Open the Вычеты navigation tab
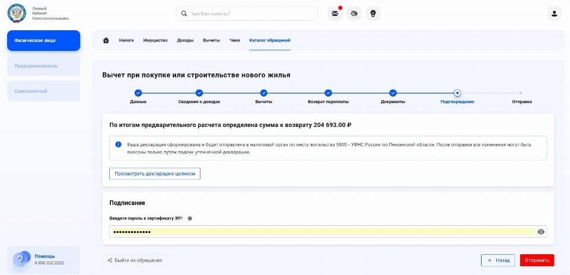 tap(211, 40)
